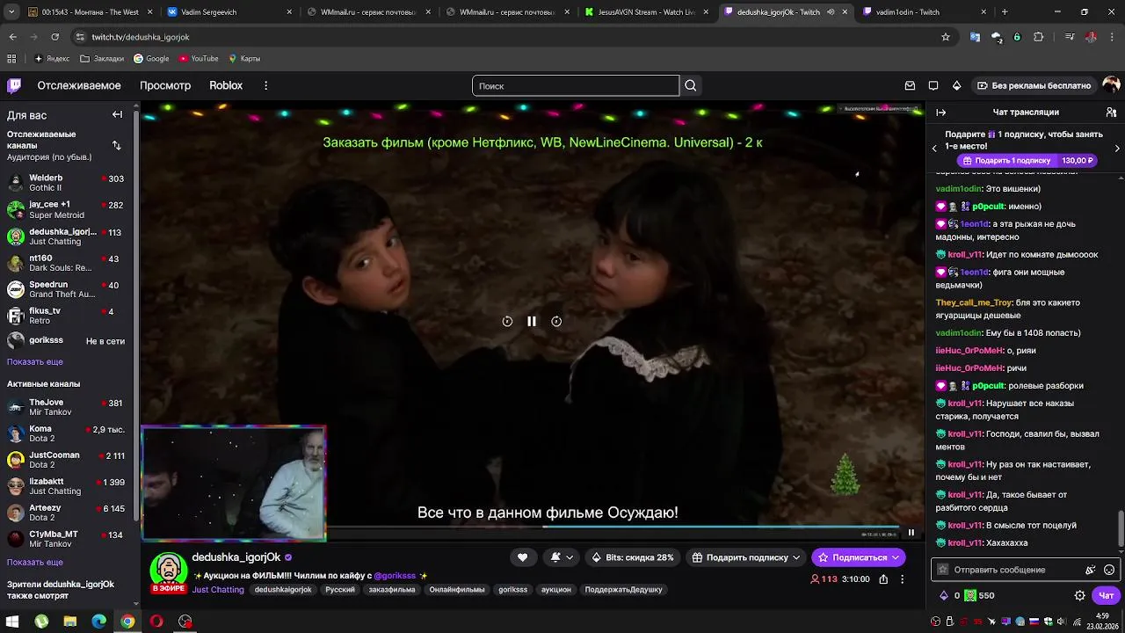Screen dimensions: 1125x633
Task: Open the Просмотр nav item
Action: (x=165, y=85)
